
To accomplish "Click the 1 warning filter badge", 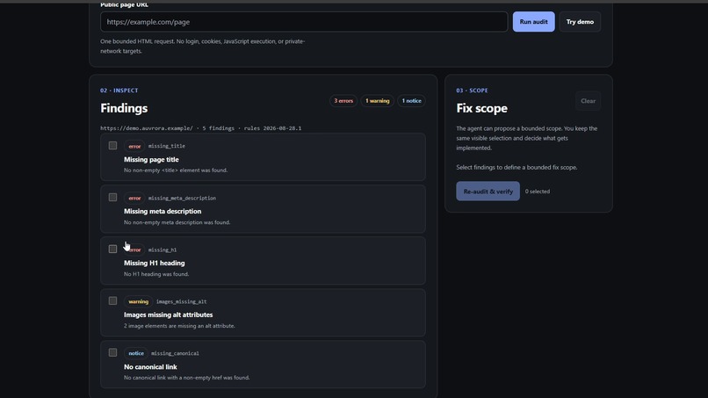I will click(x=377, y=101).
